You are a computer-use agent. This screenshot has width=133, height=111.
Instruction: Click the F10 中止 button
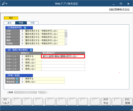click(106, 102)
